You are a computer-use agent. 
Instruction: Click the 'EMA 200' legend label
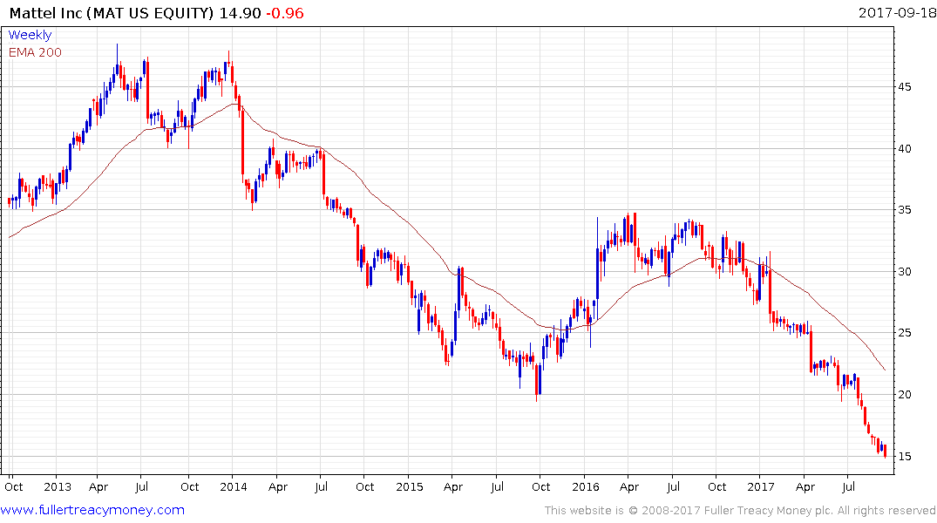(x=35, y=52)
